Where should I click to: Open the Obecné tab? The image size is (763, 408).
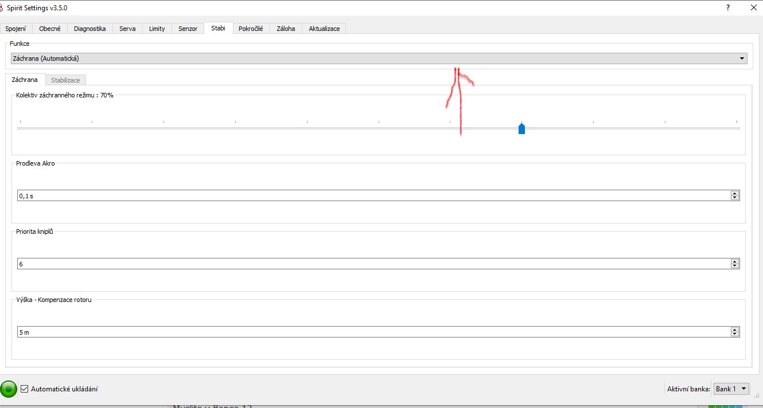50,29
